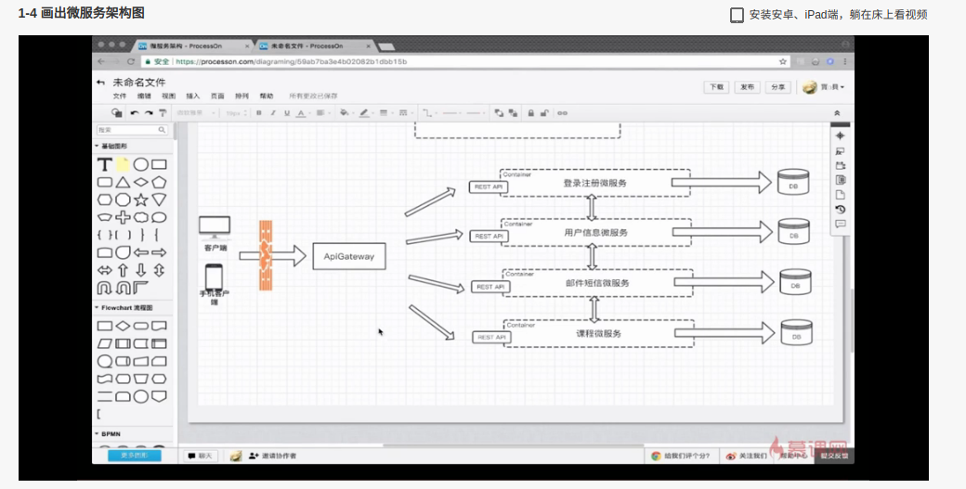Open the 编辑 menu
Viewport: 966px width, 489px height.
click(x=144, y=96)
